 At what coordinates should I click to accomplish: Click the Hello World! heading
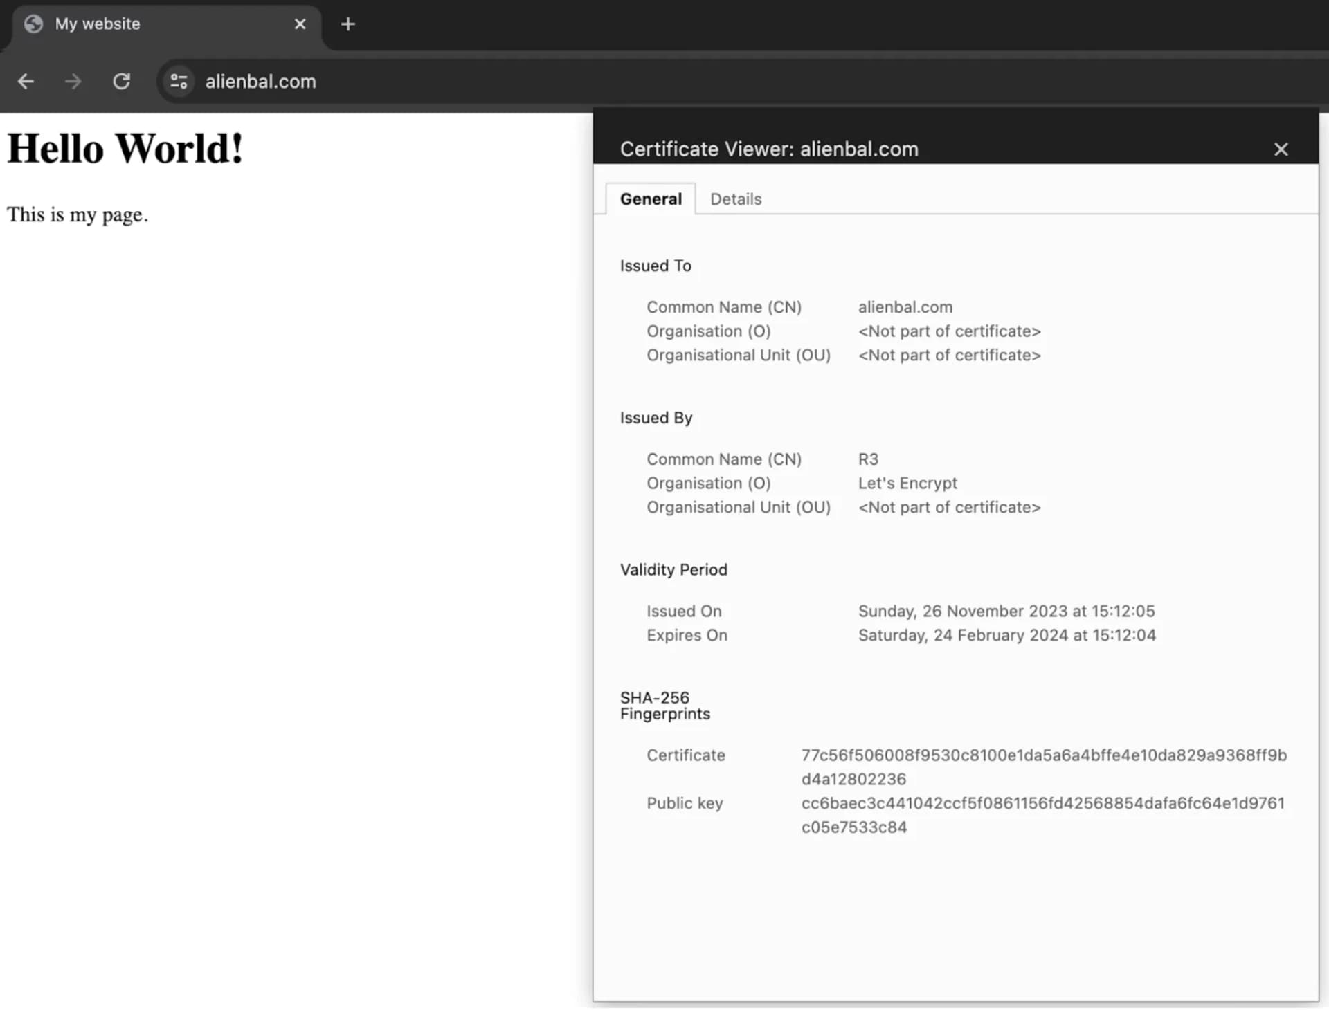125,149
